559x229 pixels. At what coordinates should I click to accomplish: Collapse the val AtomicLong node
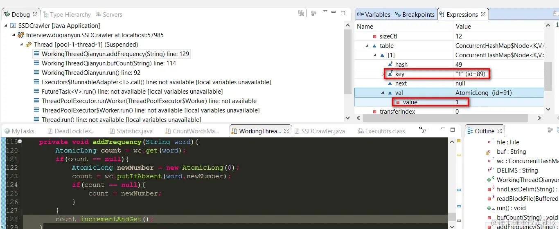point(382,93)
